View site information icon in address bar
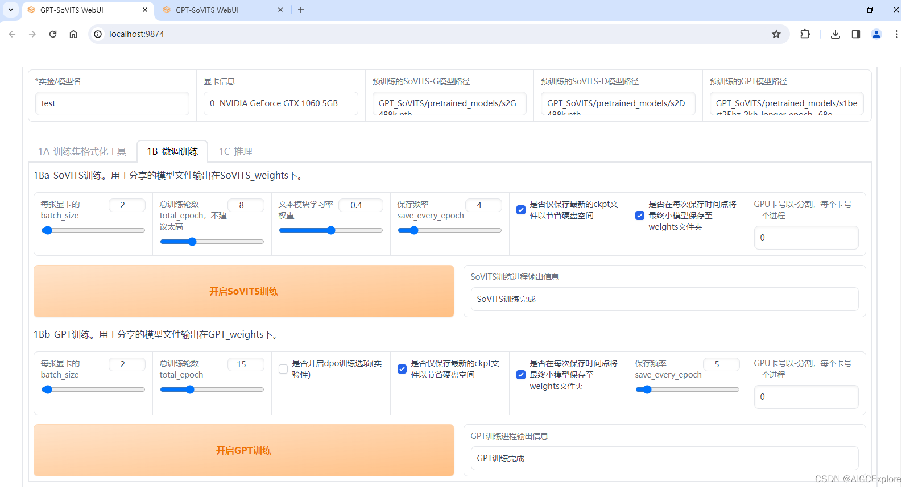 click(98, 34)
